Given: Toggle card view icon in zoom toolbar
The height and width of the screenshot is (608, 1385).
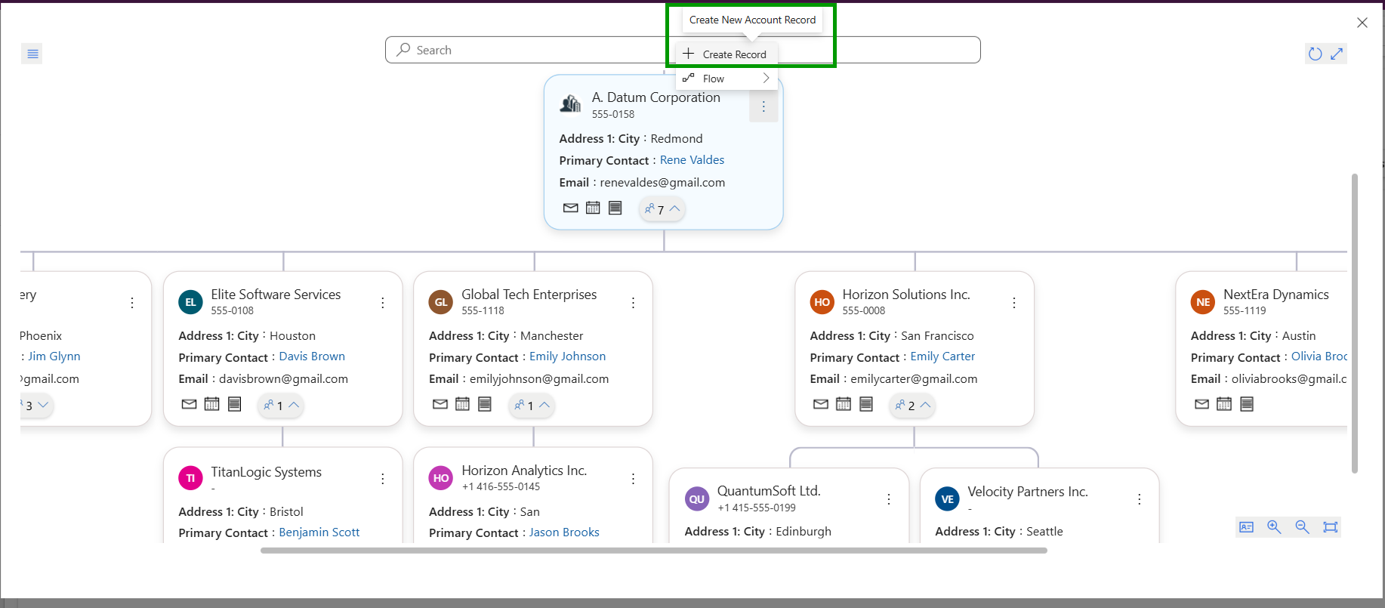Looking at the screenshot, I should pos(1247,527).
